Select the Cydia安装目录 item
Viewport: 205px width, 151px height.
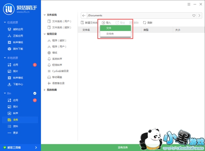coord(58,71)
